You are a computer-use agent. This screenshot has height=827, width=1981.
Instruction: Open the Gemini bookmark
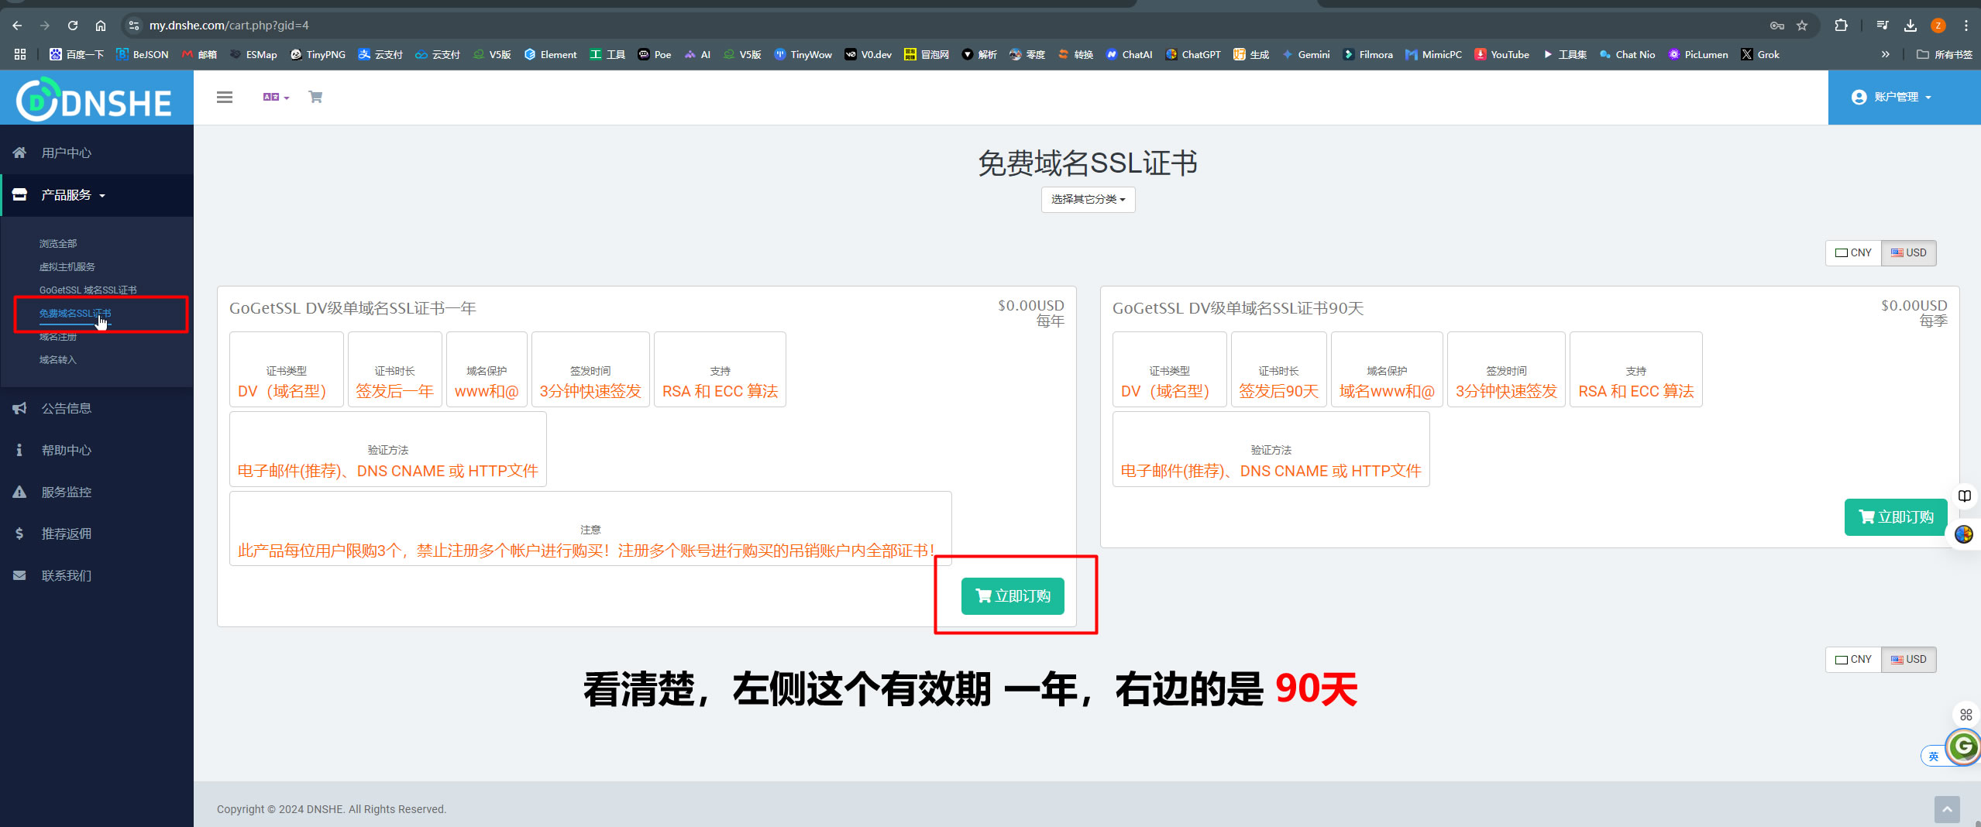(x=1306, y=54)
